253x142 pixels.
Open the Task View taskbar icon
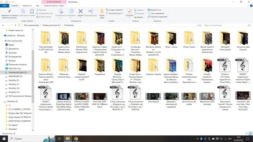click(x=59, y=138)
